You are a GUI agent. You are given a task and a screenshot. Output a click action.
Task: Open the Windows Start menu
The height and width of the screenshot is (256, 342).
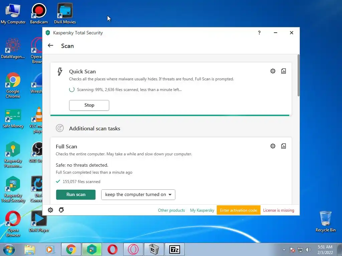click(9, 249)
